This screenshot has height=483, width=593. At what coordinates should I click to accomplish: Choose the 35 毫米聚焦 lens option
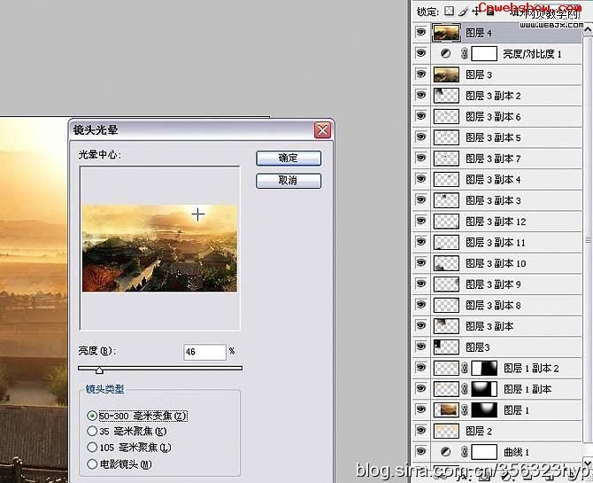pyautogui.click(x=92, y=432)
